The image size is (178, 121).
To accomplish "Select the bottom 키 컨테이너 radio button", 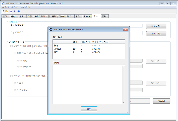I will point(15,90).
